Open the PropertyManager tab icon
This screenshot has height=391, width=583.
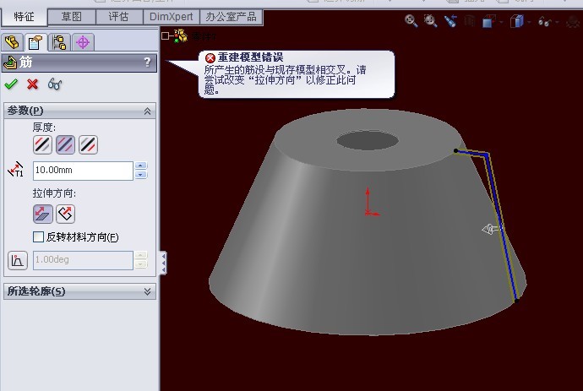coord(35,42)
